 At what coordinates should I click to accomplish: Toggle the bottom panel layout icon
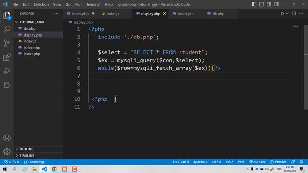point(261,4)
